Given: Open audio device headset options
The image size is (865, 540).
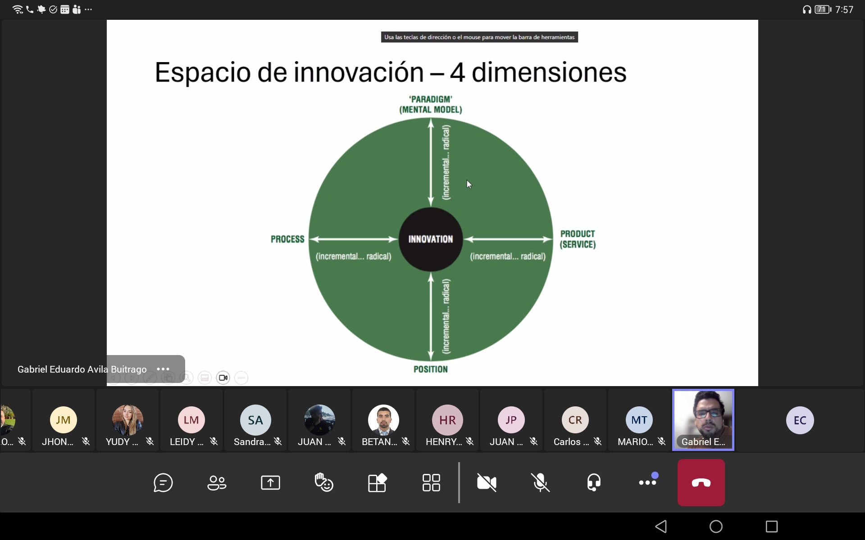Looking at the screenshot, I should click(x=594, y=483).
